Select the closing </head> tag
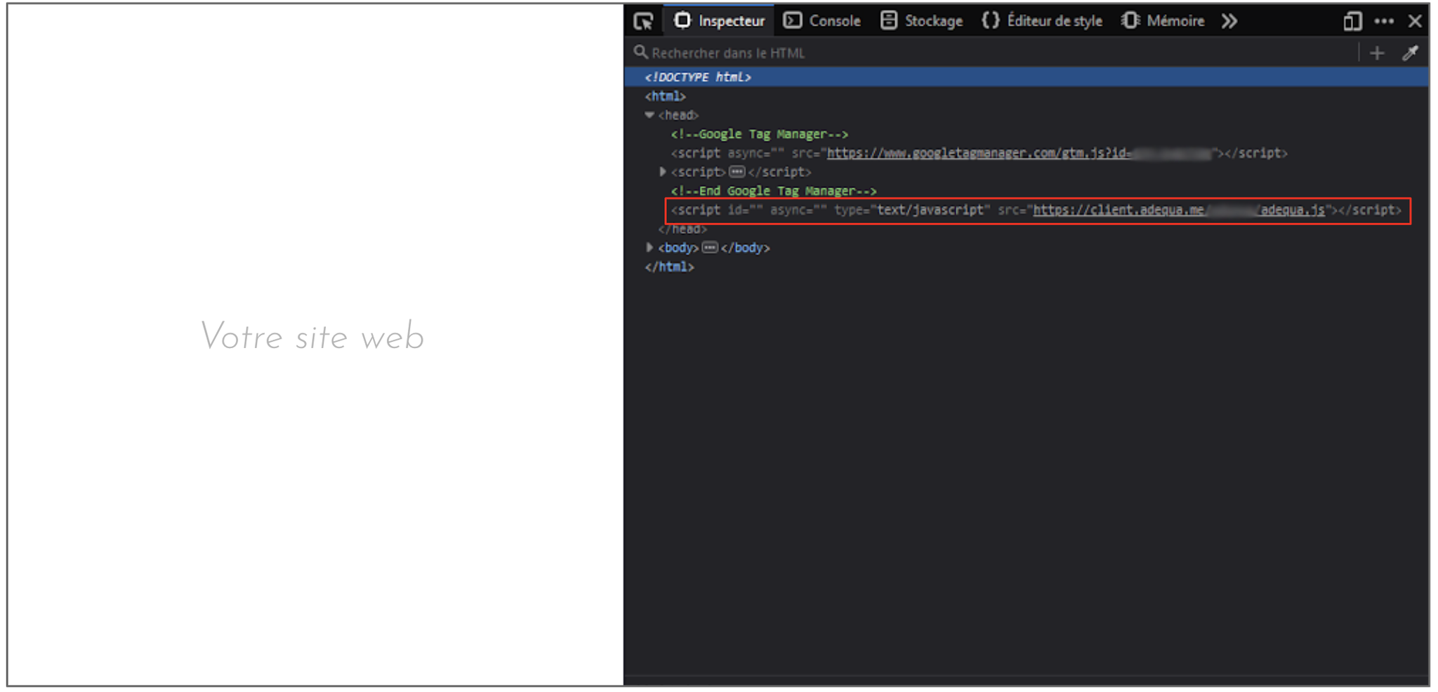Viewport: 1438px width, 692px height. pyautogui.click(x=682, y=229)
